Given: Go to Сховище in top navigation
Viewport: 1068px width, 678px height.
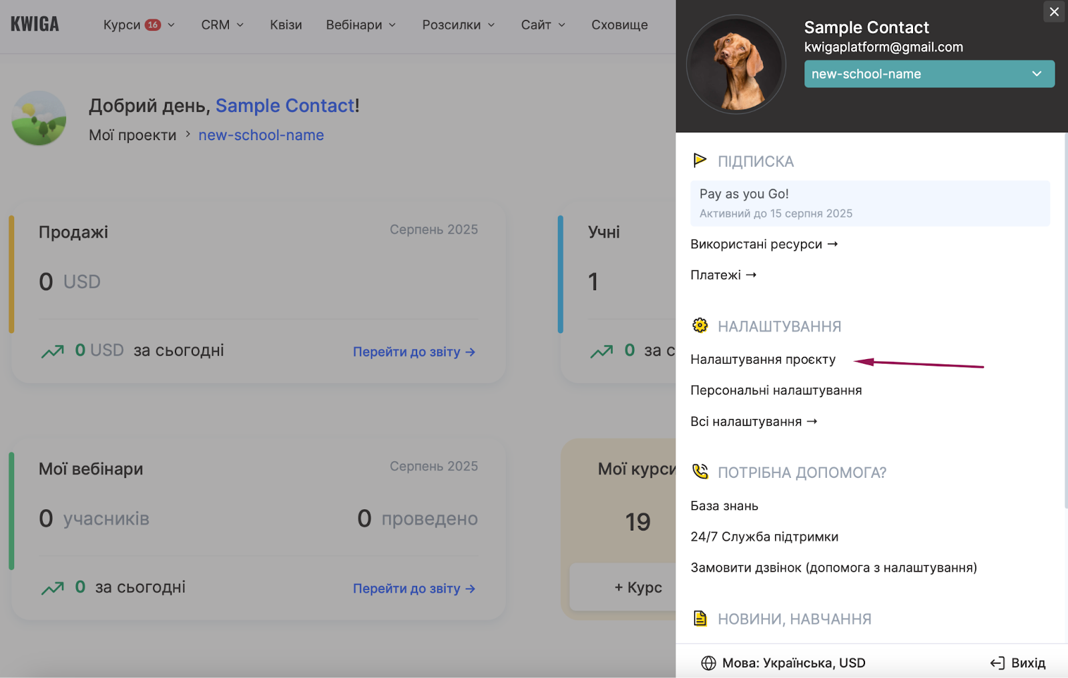Looking at the screenshot, I should (x=619, y=25).
